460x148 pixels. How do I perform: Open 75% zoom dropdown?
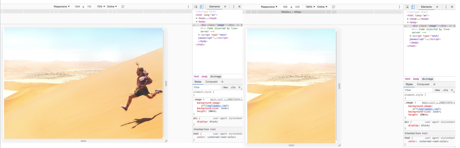pyautogui.click(x=101, y=7)
